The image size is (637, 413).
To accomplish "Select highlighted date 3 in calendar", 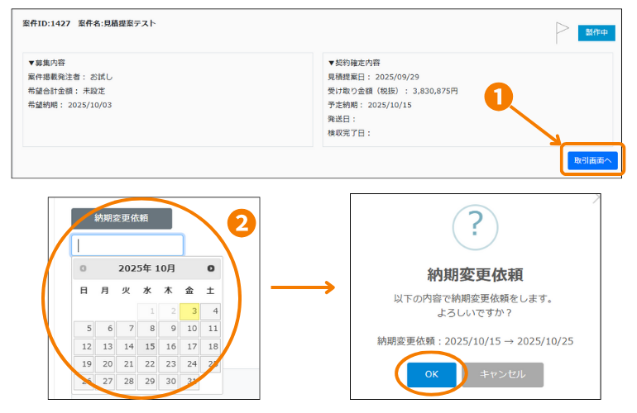I will 189,311.
